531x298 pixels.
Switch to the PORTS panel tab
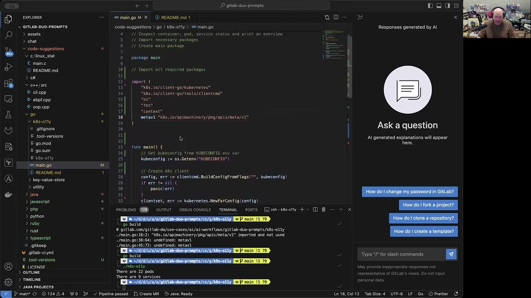251,210
